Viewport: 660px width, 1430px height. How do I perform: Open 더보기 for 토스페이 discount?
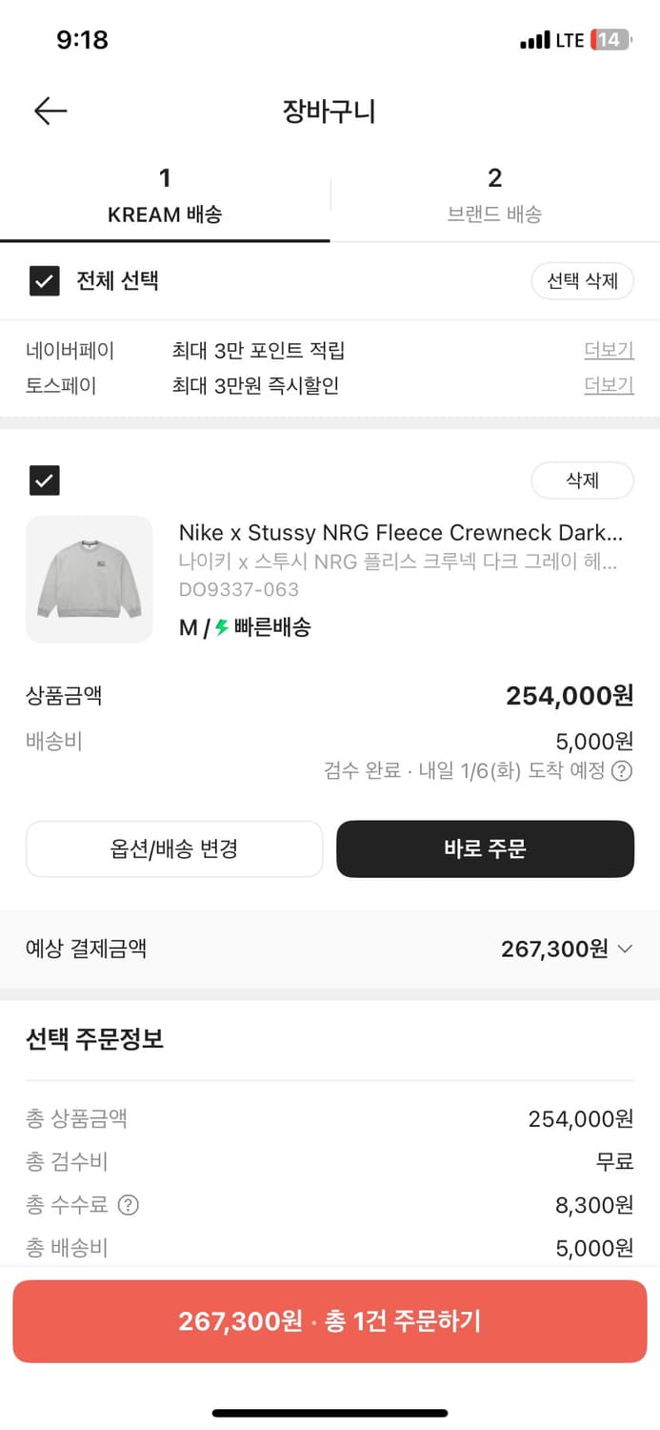608,386
